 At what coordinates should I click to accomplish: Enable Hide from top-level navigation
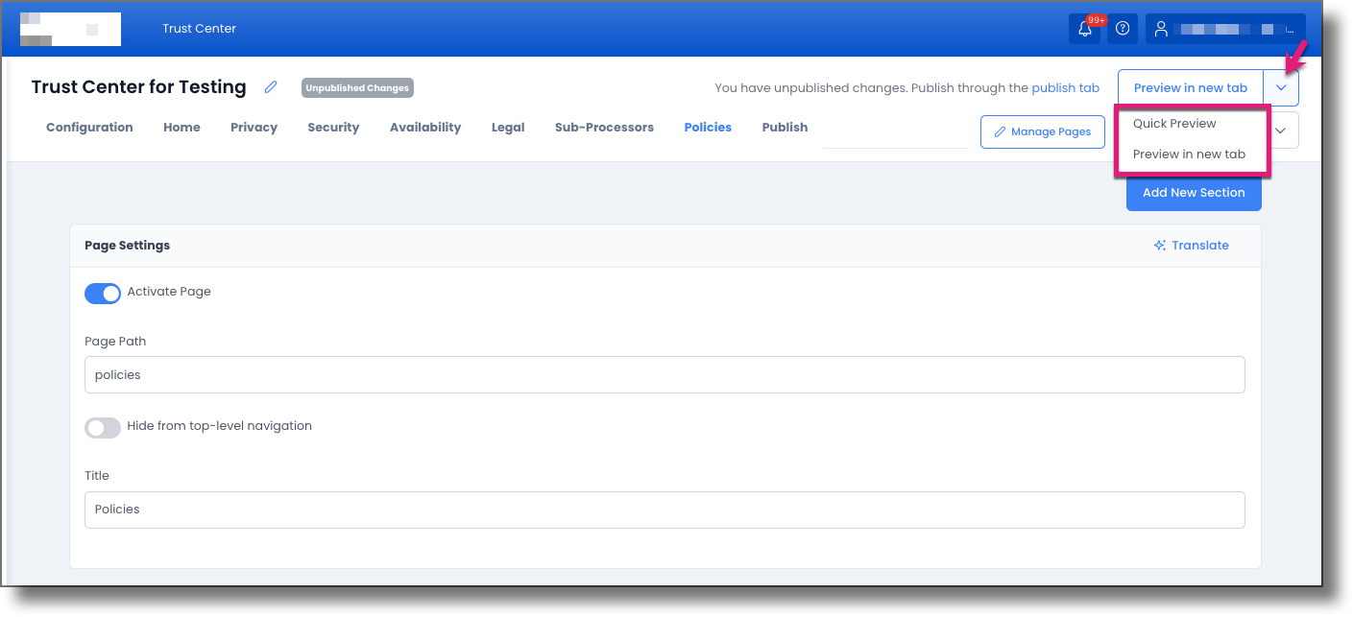(x=102, y=428)
